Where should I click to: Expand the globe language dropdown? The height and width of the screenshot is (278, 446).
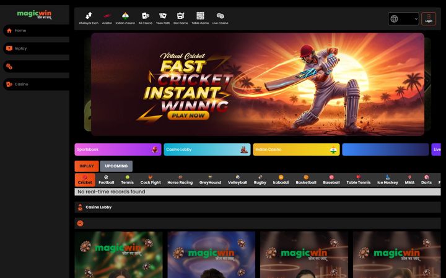[x=403, y=19]
